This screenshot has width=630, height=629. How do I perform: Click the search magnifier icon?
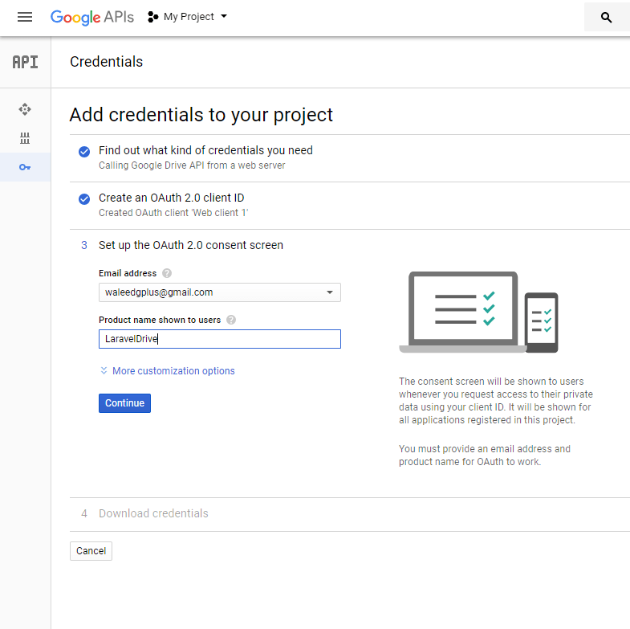606,18
